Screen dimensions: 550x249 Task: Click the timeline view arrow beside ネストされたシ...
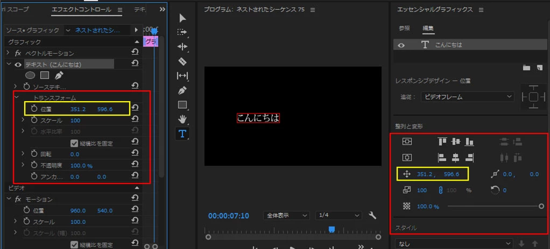pyautogui.click(x=136, y=30)
